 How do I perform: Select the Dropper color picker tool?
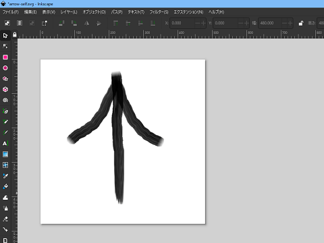pyautogui.click(x=5, y=175)
